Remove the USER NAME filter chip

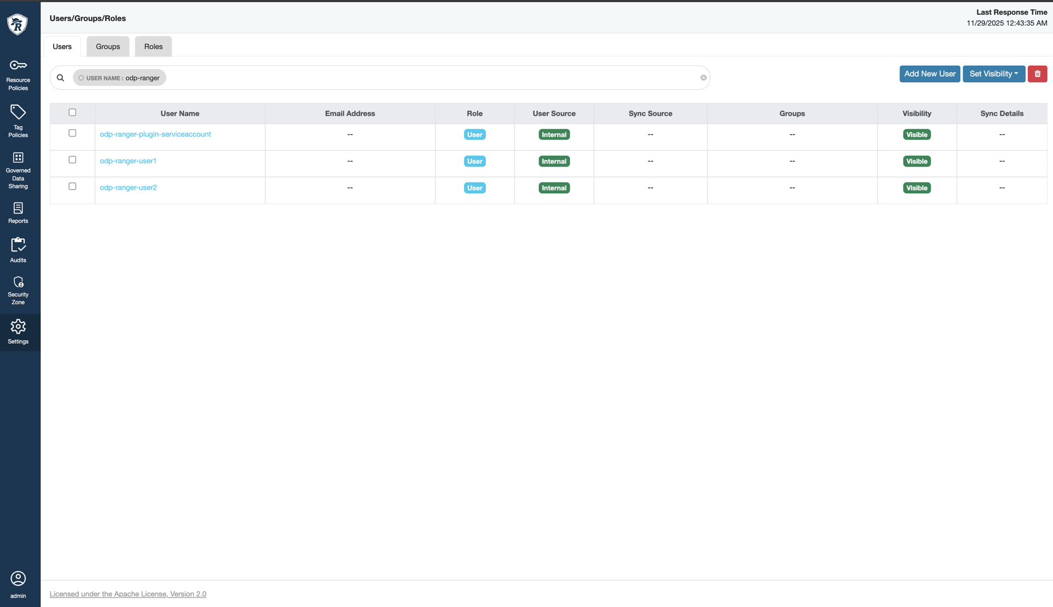point(81,78)
